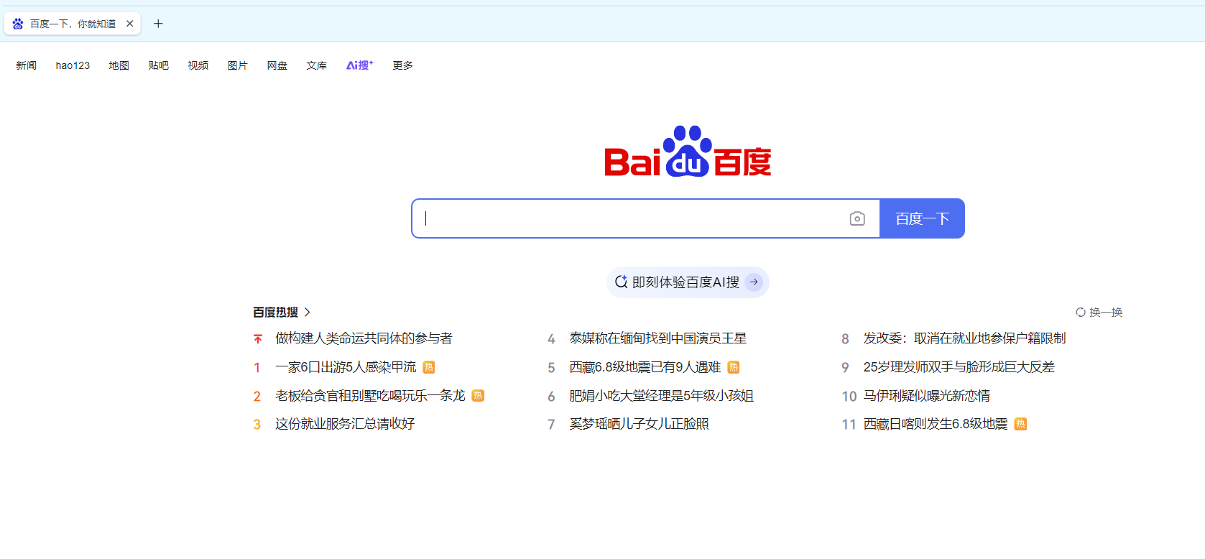Open hot search 一家6口出游5人感染甲流
This screenshot has height=559, width=1205.
tap(346, 367)
